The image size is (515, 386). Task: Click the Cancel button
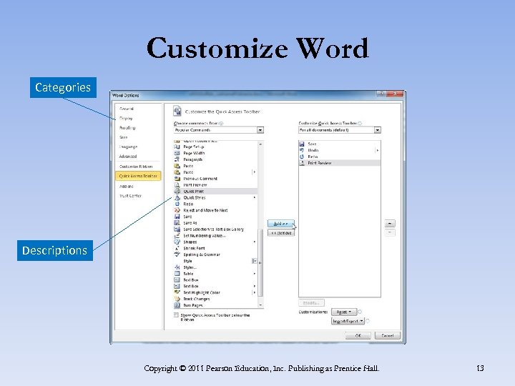point(387,335)
